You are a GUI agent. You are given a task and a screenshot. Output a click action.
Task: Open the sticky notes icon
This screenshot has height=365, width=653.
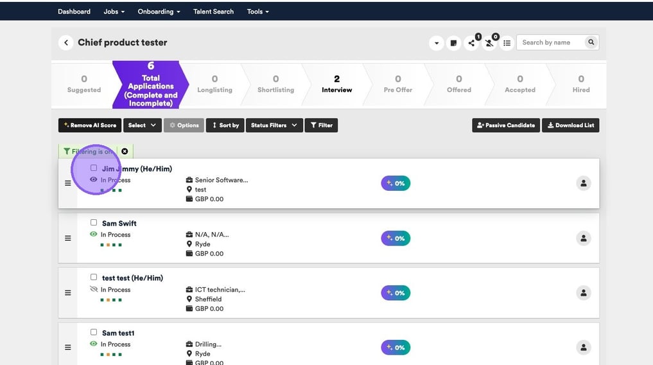pyautogui.click(x=453, y=43)
